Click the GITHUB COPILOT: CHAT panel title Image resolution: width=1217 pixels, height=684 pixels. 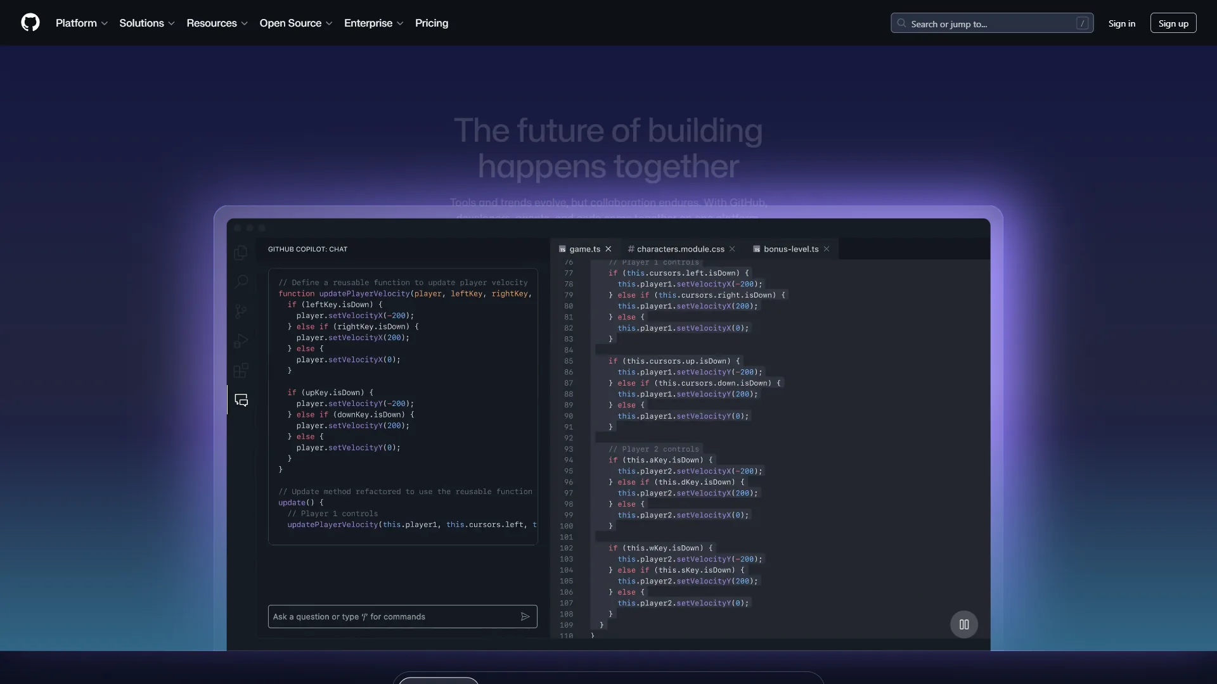point(307,249)
